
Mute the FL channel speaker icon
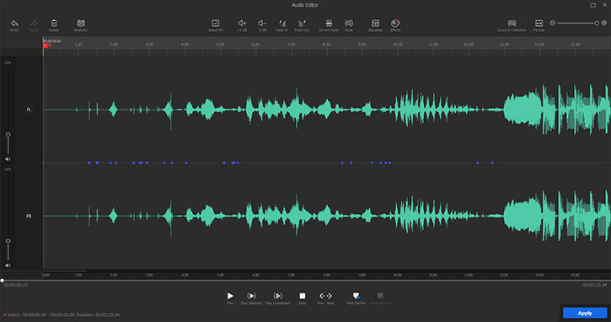8,159
